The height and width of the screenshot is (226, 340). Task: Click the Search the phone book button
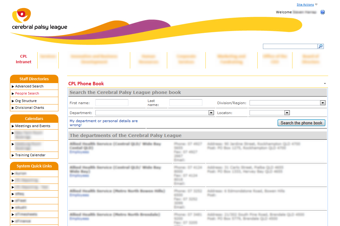click(301, 123)
